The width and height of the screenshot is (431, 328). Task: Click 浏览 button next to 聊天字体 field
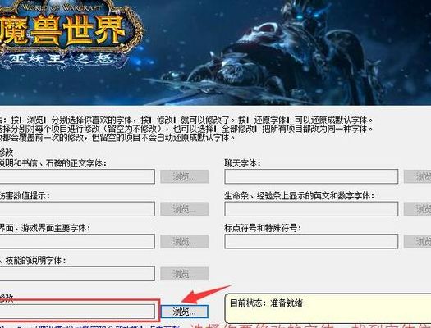coord(417,176)
